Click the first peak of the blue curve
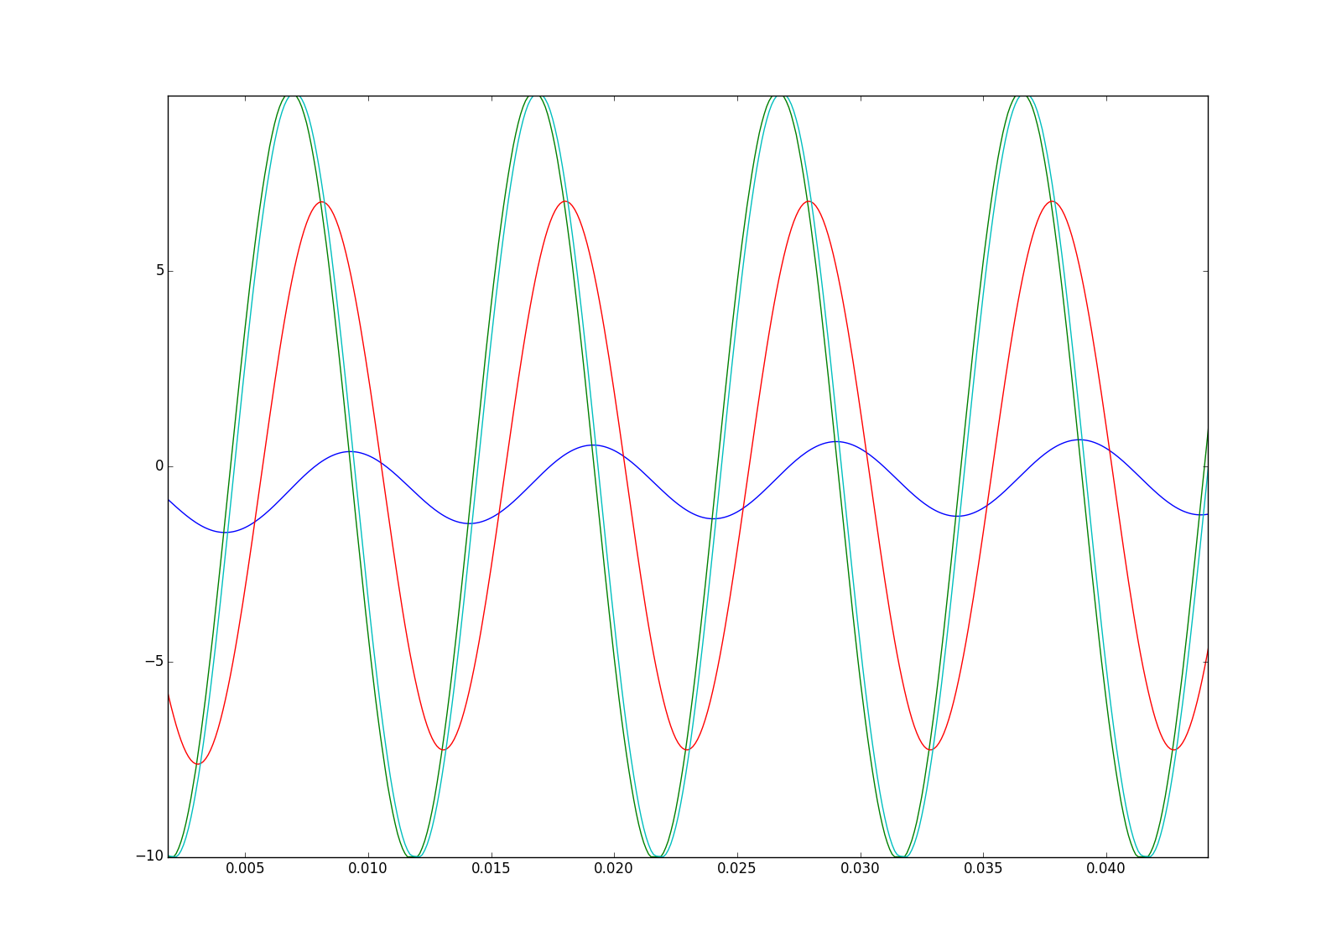 click(x=350, y=451)
